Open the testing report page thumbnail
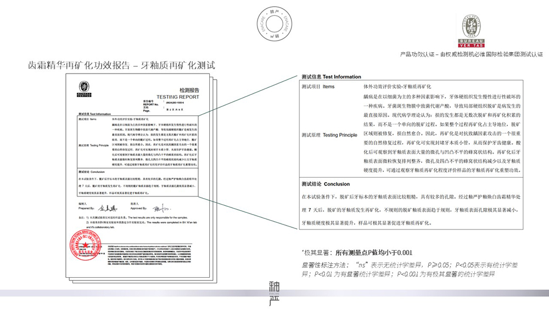The height and width of the screenshot is (309, 549). pos(138,175)
